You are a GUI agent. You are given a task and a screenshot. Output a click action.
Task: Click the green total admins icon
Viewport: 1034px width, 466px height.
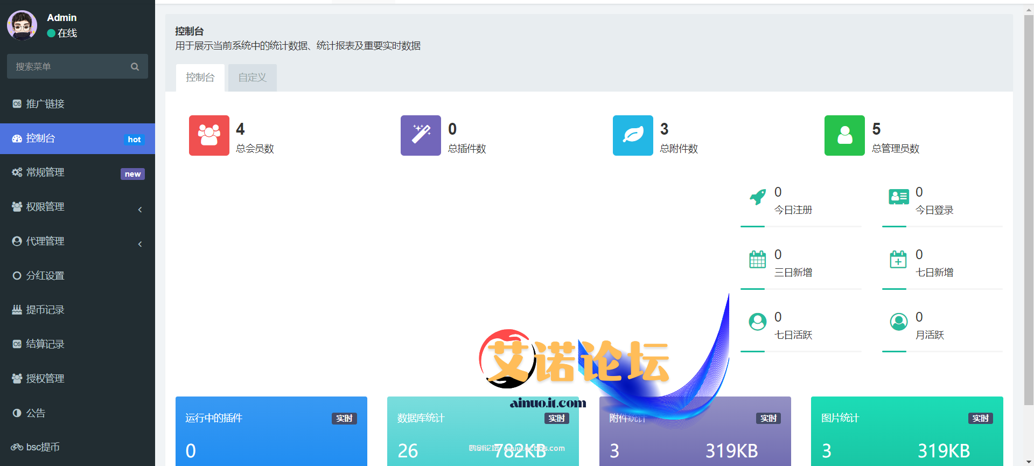tap(844, 135)
